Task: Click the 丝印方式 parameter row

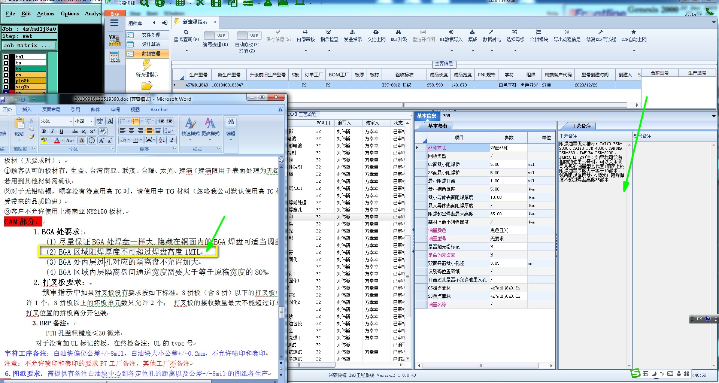Action: click(x=485, y=148)
